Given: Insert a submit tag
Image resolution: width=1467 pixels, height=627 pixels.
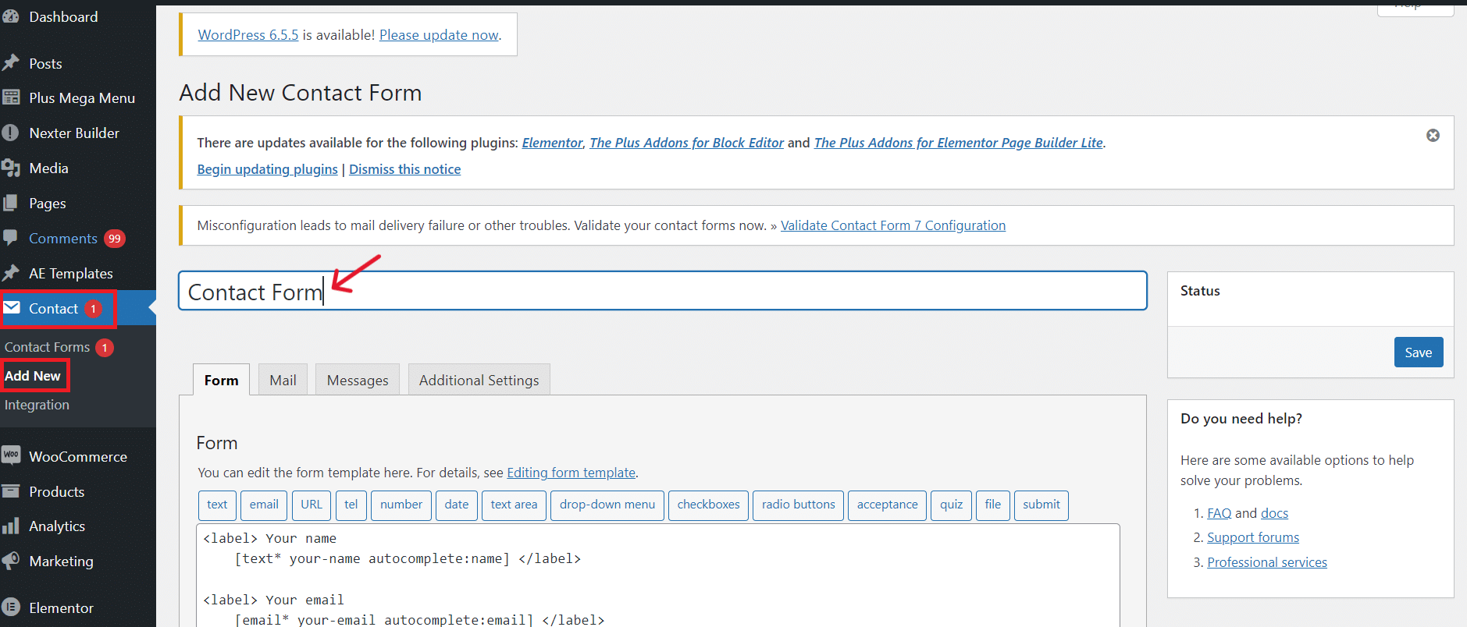Looking at the screenshot, I should point(1041,505).
